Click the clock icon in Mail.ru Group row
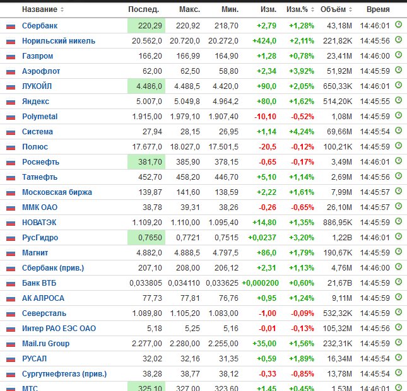Image resolution: width=407 pixels, height=391 pixels. [398, 342]
